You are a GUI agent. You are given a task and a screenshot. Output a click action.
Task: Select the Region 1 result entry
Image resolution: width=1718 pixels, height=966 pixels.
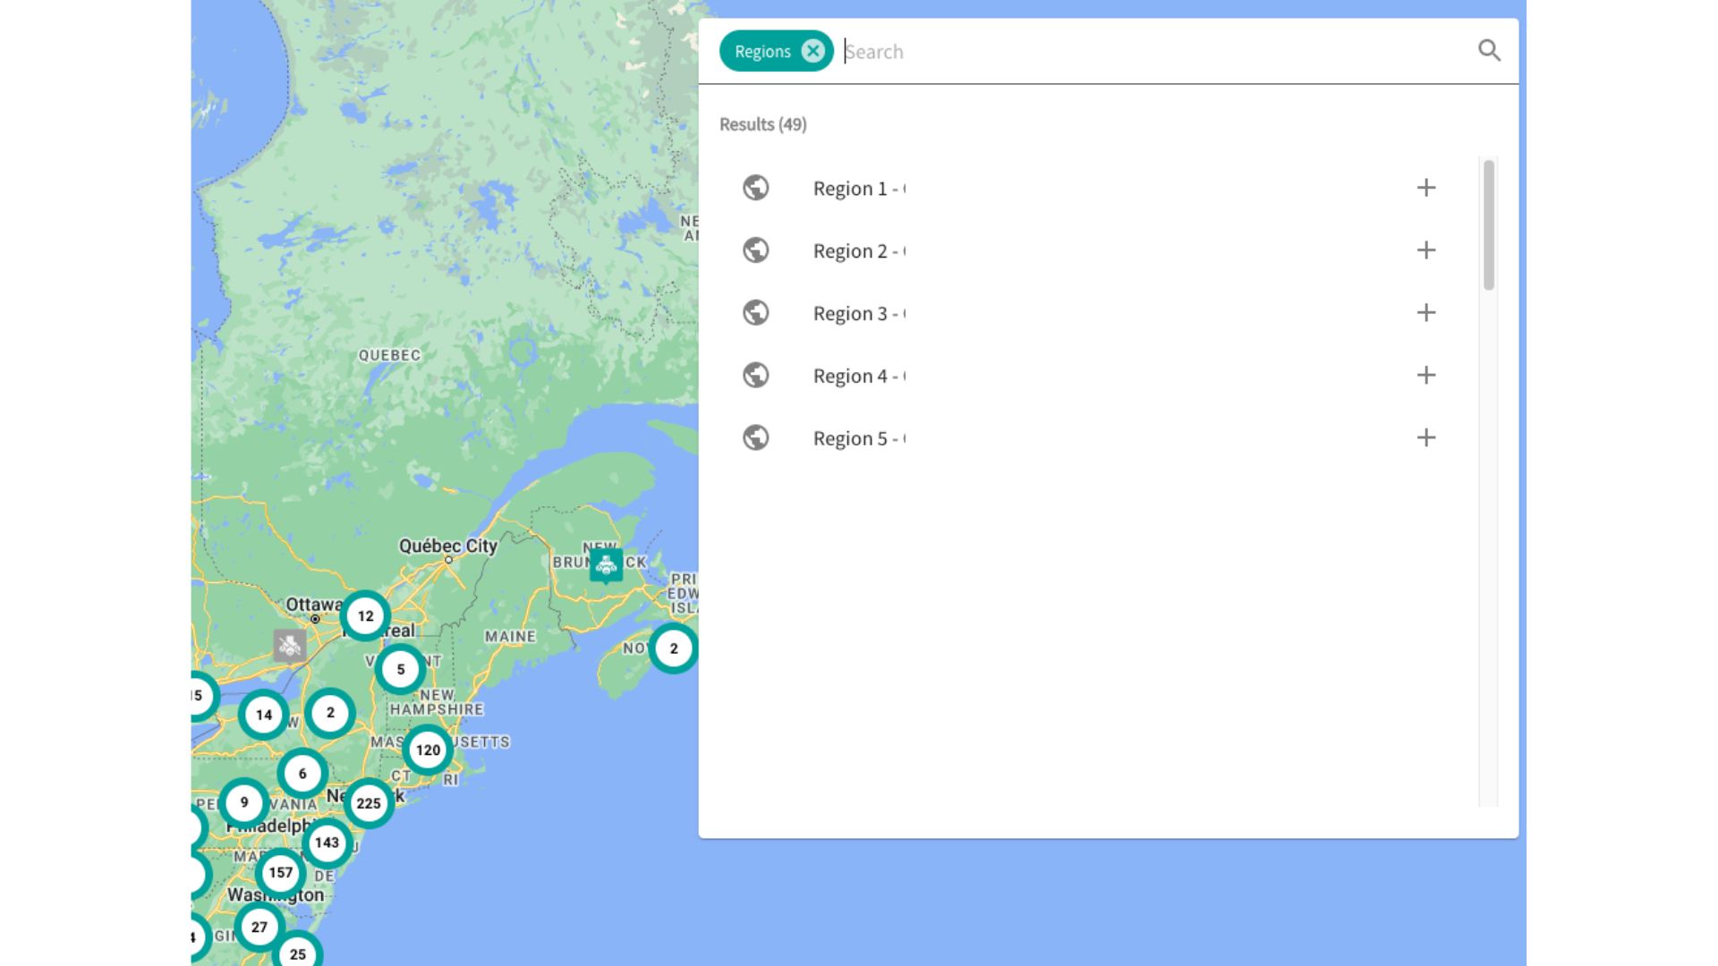(x=857, y=189)
